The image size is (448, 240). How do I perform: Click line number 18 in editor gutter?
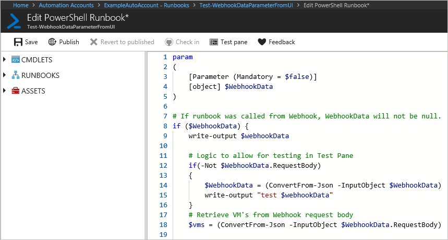(163, 224)
